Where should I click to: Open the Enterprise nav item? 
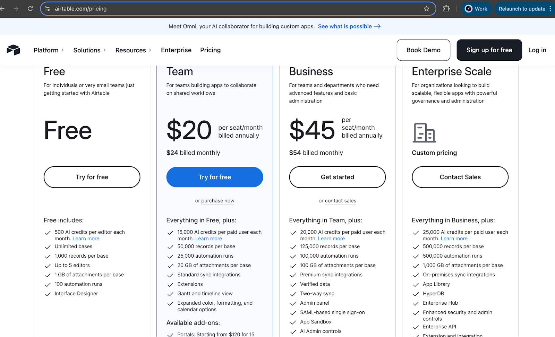pyautogui.click(x=176, y=50)
